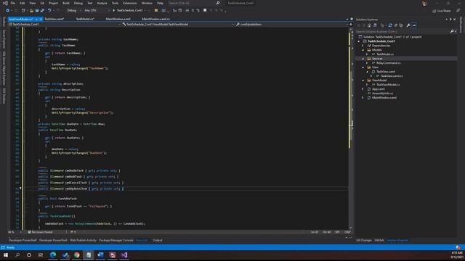This screenshot has height=261, width=465.
Task: Switch to the Git Changes tab
Action: coord(364,240)
